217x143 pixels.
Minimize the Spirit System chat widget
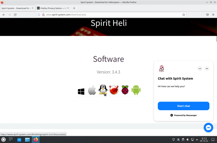(207, 69)
